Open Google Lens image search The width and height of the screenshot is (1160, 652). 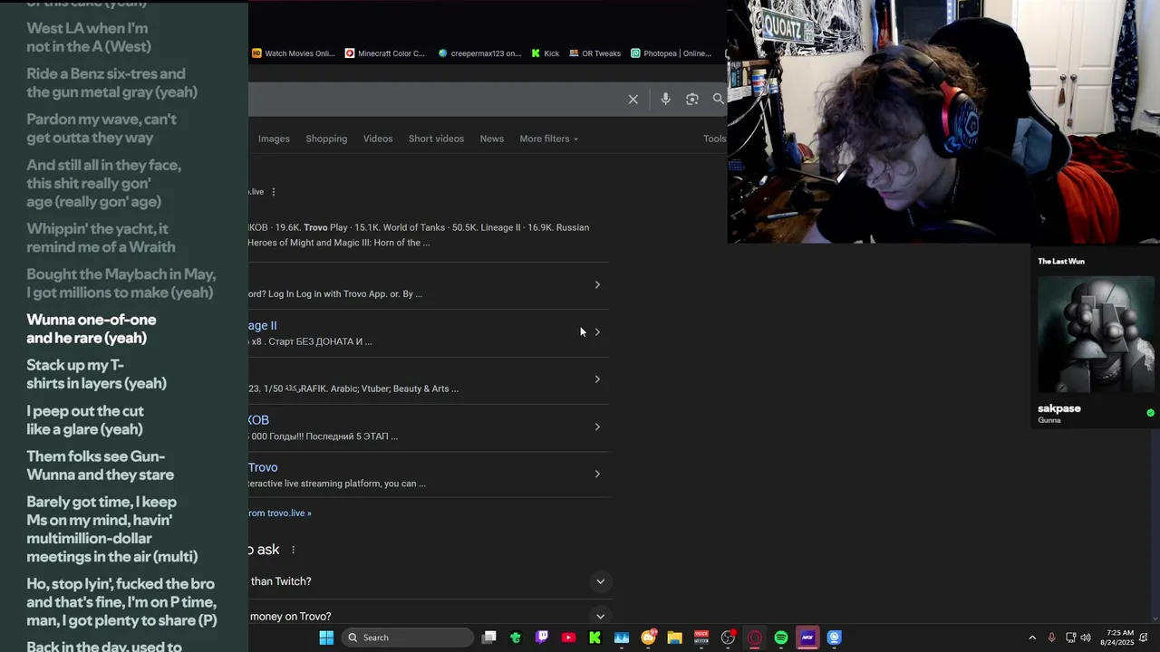692,100
